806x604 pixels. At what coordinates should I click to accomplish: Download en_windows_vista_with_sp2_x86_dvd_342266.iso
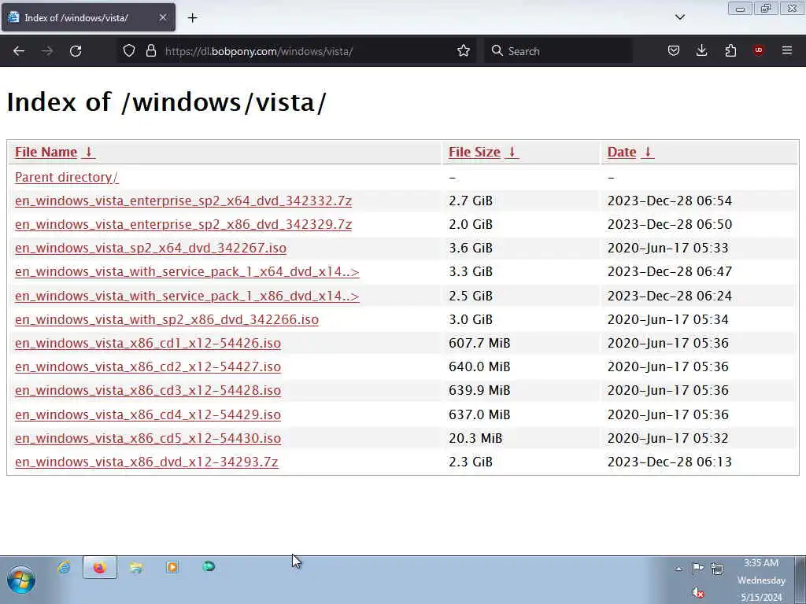[x=167, y=319]
